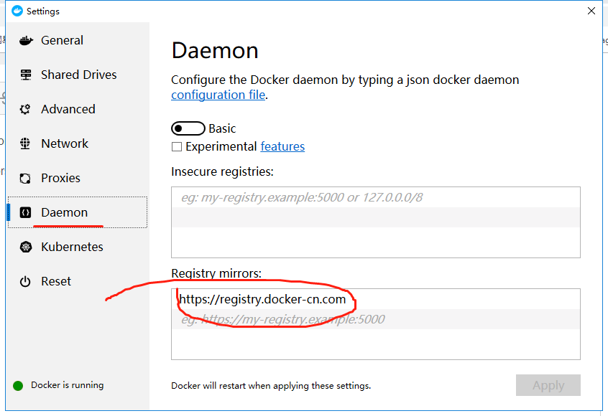Click the Daemon braces icon
This screenshot has width=608, height=416.
pos(25,212)
